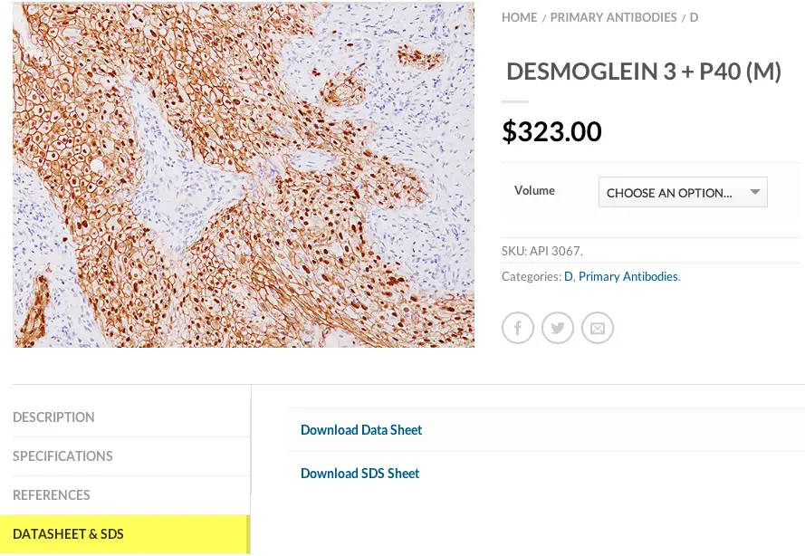Share product via Twitter icon

[558, 328]
